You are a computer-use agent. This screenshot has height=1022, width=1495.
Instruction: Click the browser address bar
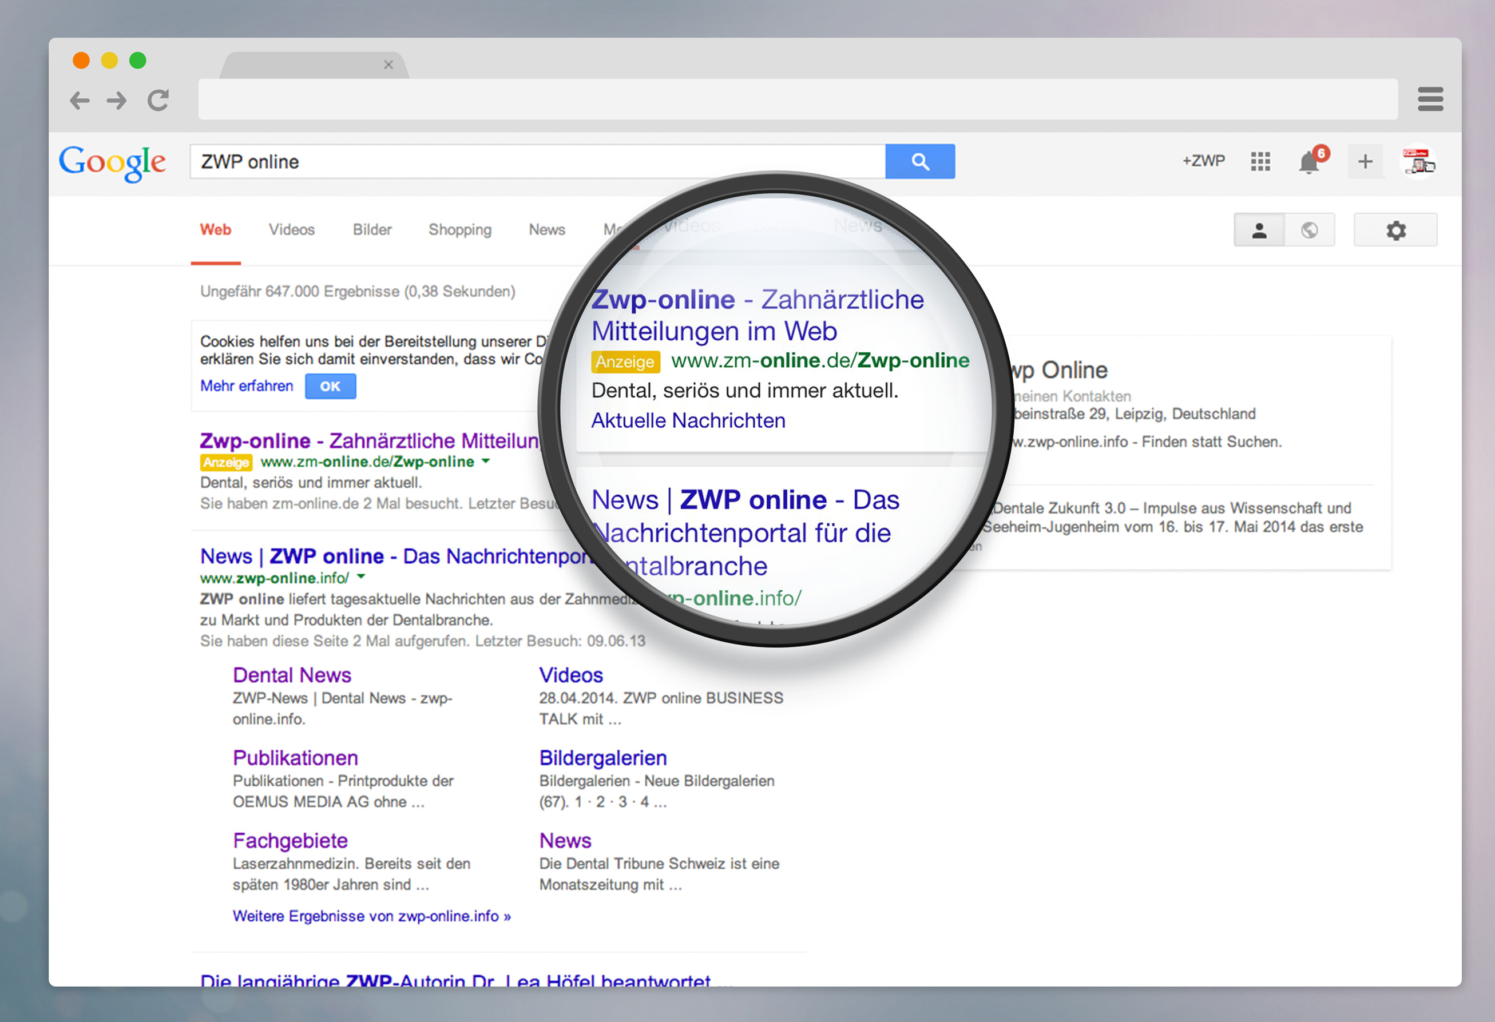pos(798,99)
